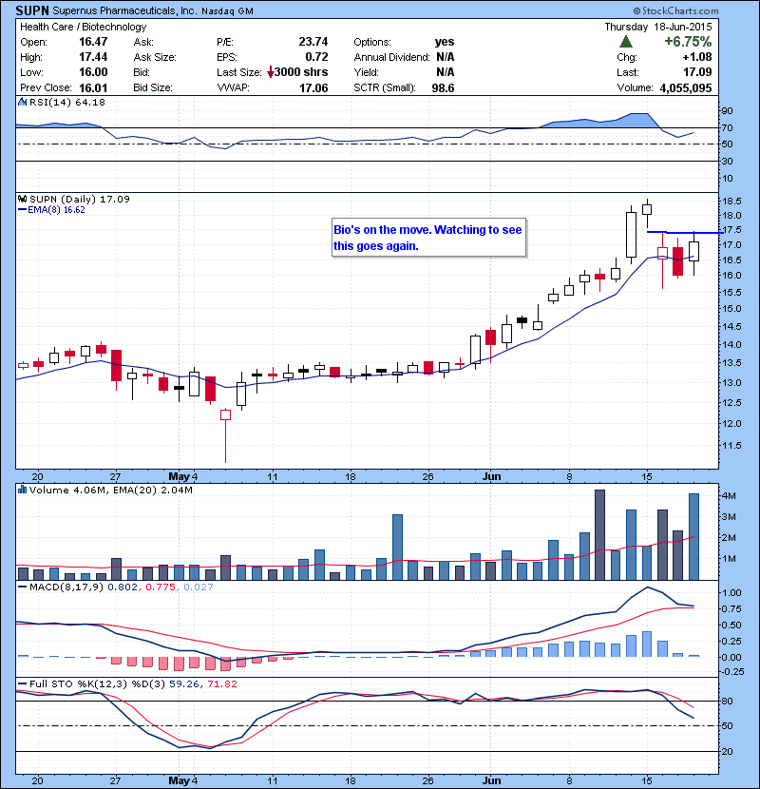Click the Volume 4.06M, EMA(20) 2.04M label
Screen dimensions: 760x789
[110, 491]
